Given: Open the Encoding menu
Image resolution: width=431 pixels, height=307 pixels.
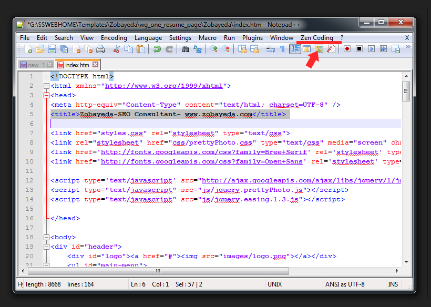Looking at the screenshot, I should click(114, 38).
